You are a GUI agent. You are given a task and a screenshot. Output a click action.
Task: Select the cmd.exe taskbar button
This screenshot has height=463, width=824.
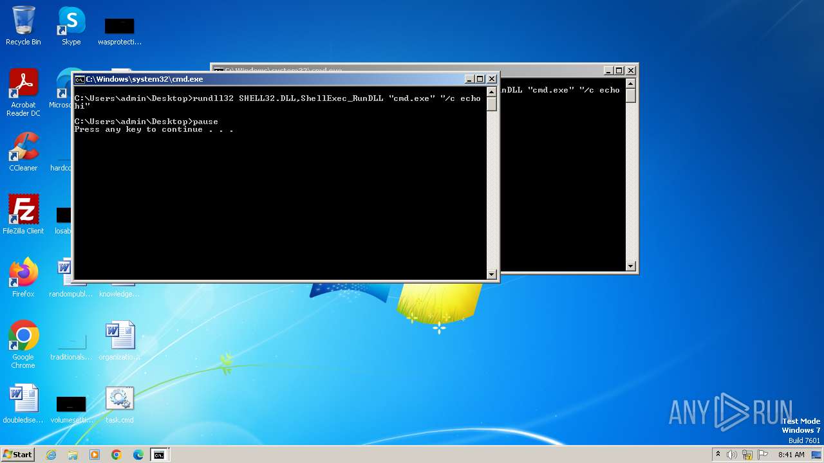(159, 455)
